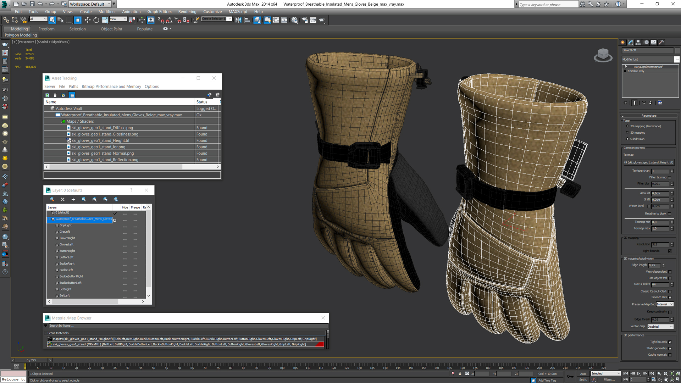Click the Save File icon
Image resolution: width=681 pixels, height=383 pixels.
[x=32, y=4]
